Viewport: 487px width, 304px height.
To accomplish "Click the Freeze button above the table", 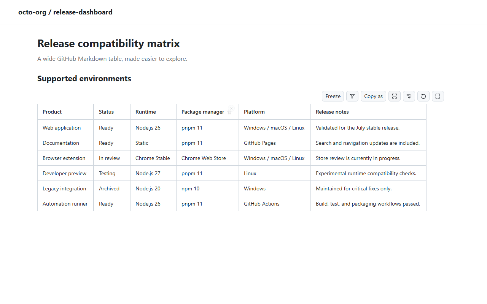I will (x=333, y=96).
